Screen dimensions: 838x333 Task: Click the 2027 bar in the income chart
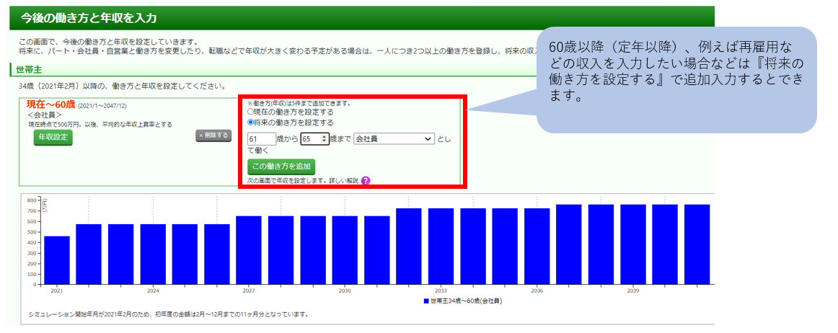pos(249,249)
